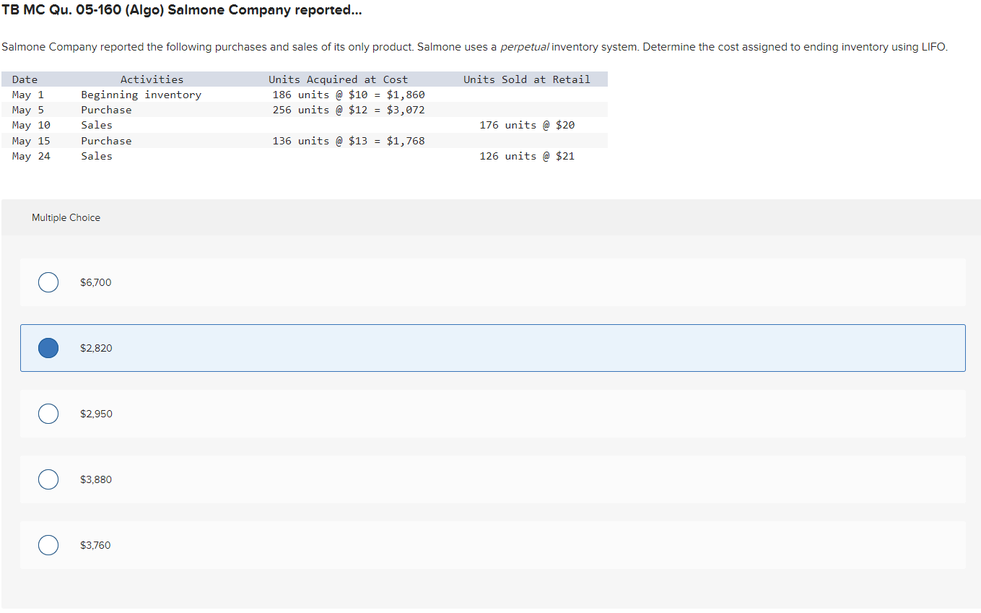Click the 'Activities' column header
The height and width of the screenshot is (613, 981).
(152, 79)
